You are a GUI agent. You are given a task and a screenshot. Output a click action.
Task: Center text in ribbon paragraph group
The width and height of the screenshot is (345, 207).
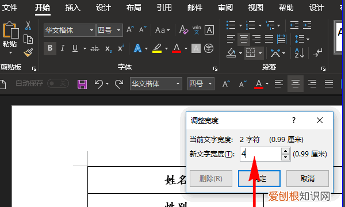coord(244,39)
